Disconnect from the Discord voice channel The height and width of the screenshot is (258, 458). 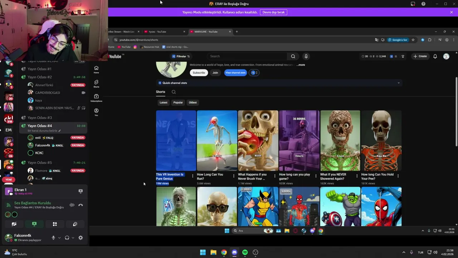[81, 205]
